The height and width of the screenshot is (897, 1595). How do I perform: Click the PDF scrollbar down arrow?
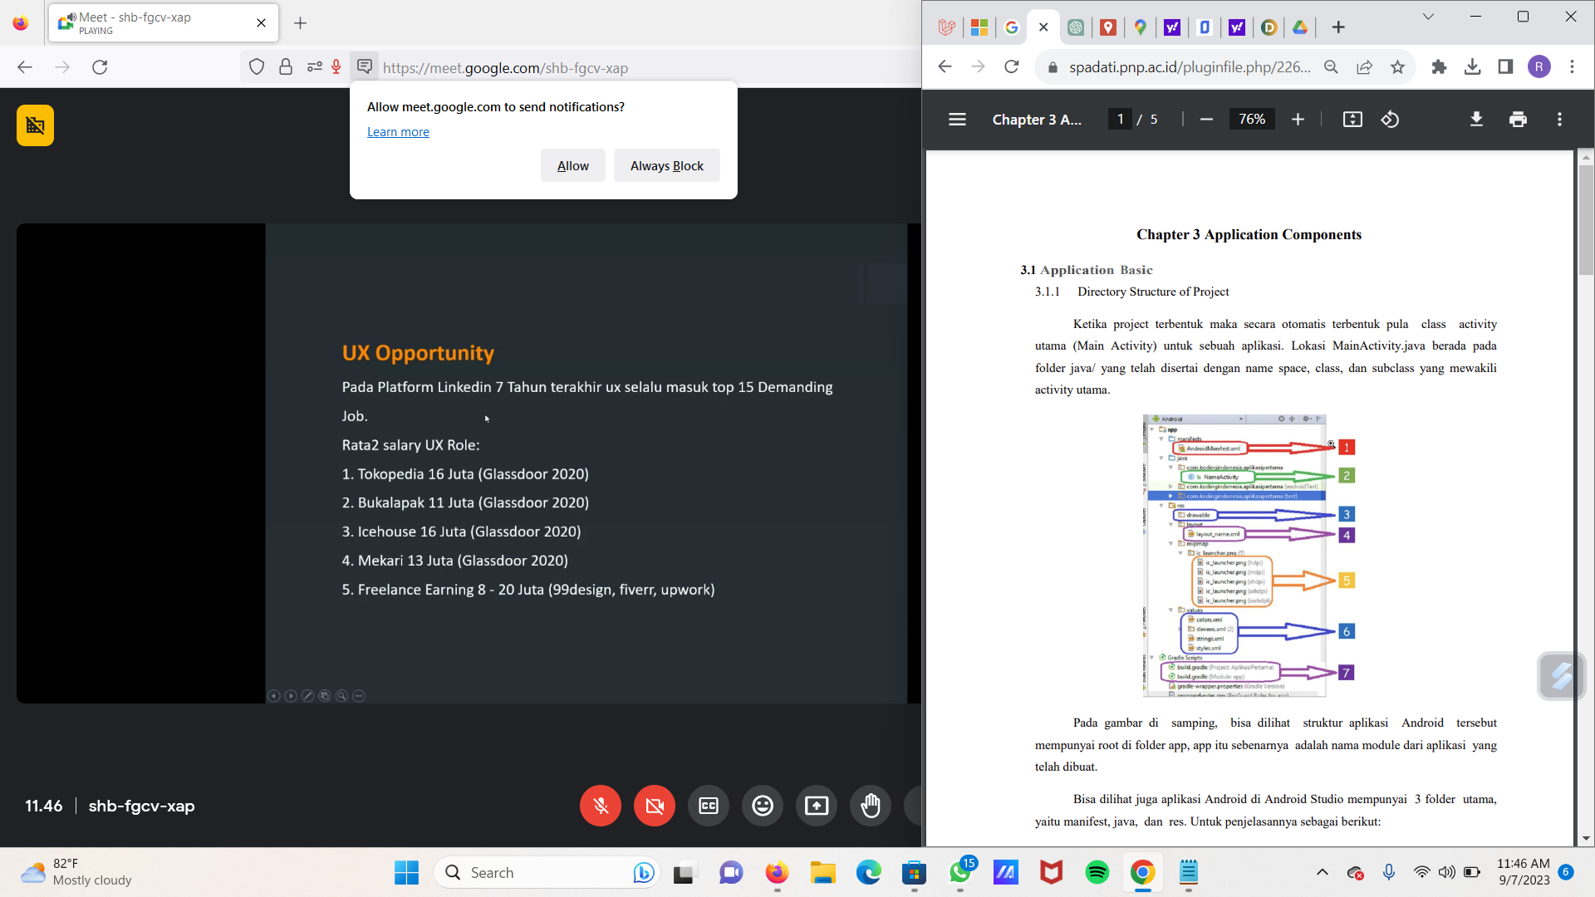coord(1586,839)
